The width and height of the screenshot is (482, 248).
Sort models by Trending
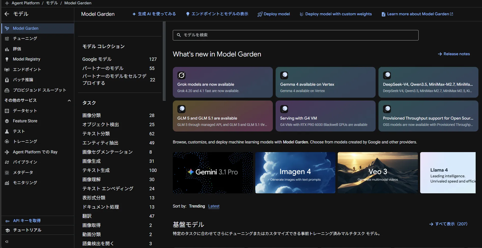pos(197,206)
